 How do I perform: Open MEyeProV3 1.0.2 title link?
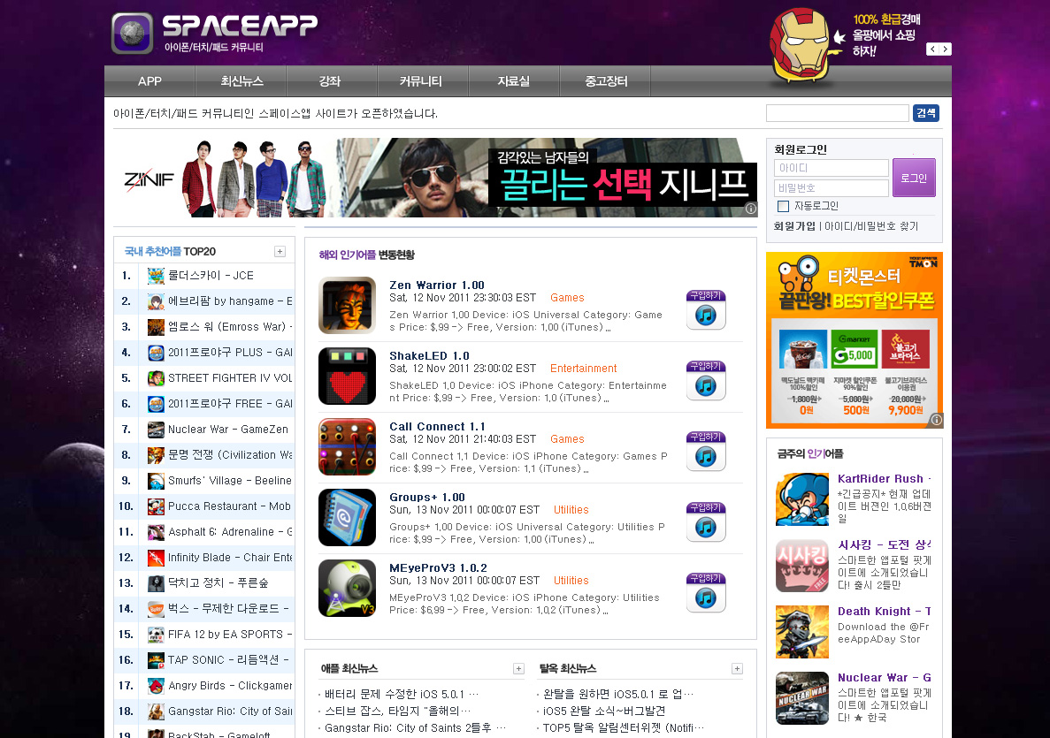(x=438, y=568)
